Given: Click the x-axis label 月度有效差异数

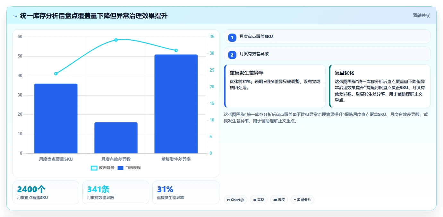Looking at the screenshot, I should coord(116,159).
